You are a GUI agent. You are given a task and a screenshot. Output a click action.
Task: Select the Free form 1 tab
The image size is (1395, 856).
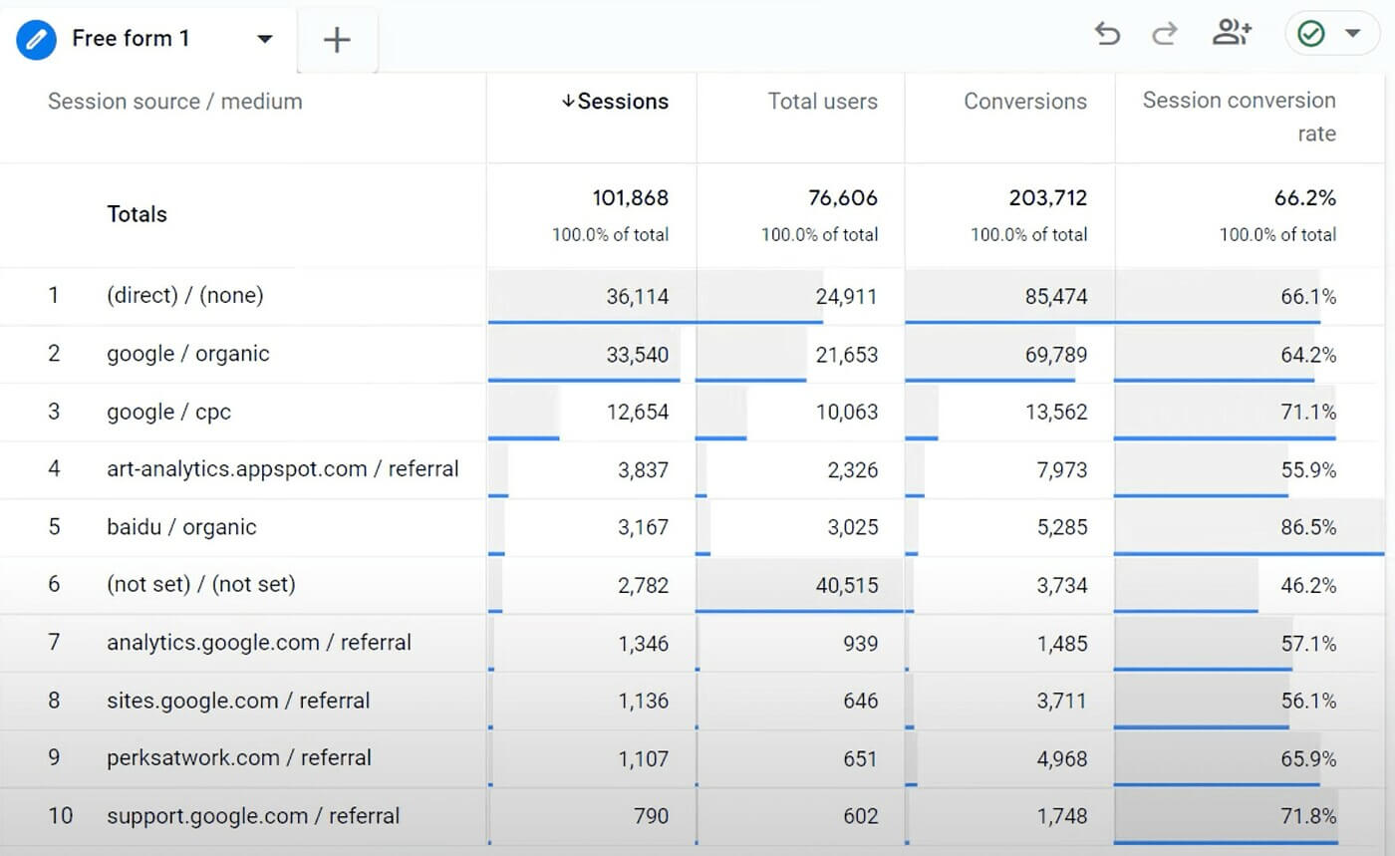coord(131,39)
